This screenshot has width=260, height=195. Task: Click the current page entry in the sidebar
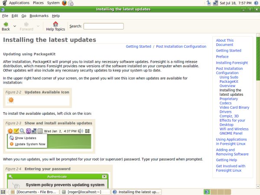(231, 92)
